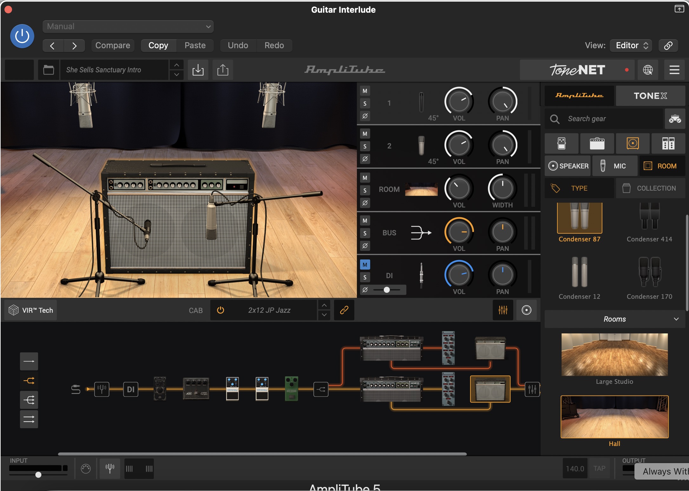Step to next preset with down arrow
Screen dimensions: 689x491
coord(177,75)
